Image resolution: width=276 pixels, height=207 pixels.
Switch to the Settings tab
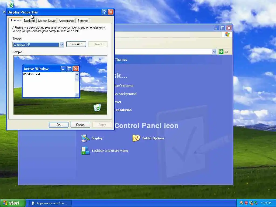pos(83,20)
